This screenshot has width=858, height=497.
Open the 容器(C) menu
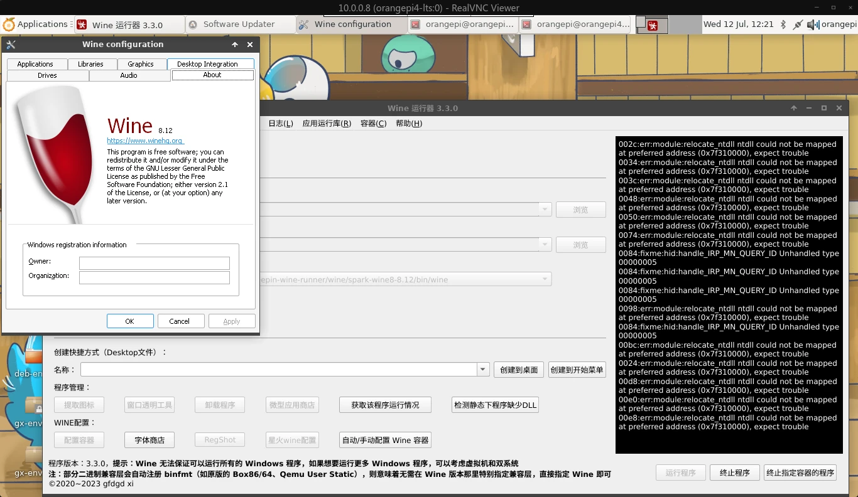(x=374, y=124)
